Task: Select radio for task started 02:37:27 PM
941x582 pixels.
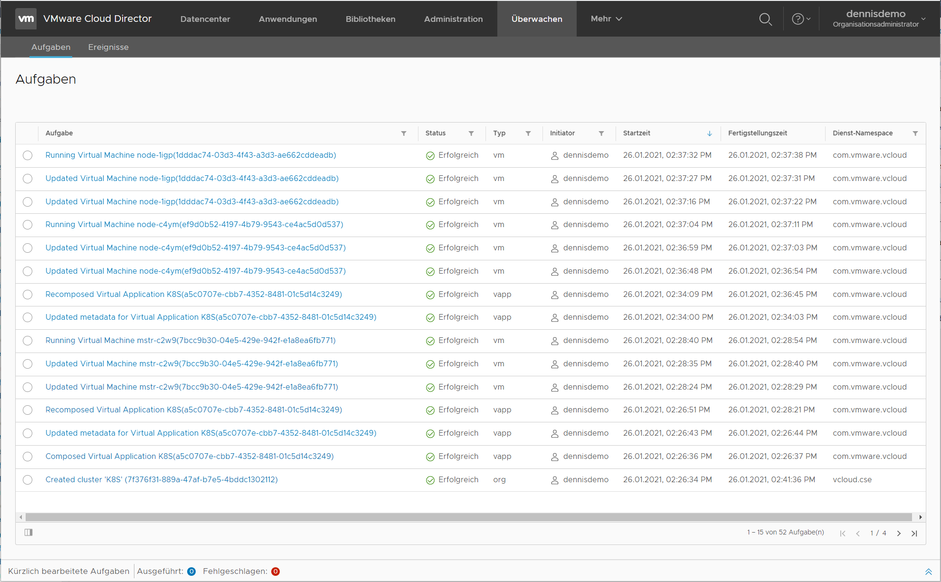Action: pos(28,179)
